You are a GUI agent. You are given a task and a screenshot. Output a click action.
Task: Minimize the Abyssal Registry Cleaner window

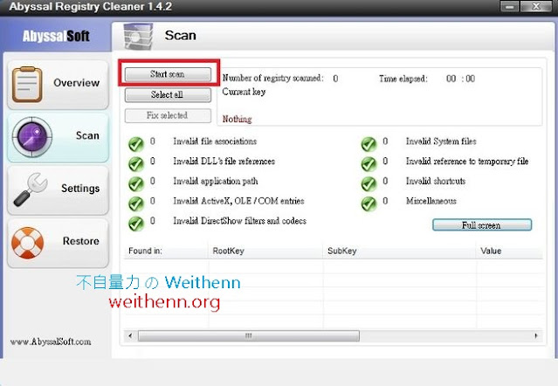(510, 7)
